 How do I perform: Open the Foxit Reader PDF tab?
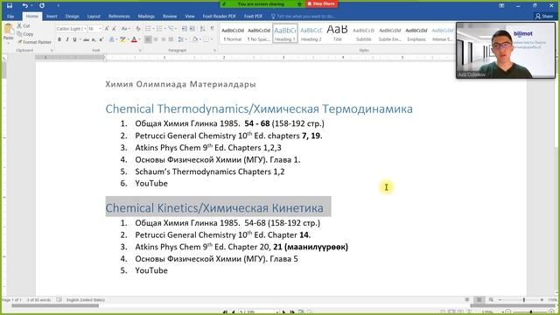[219, 17]
